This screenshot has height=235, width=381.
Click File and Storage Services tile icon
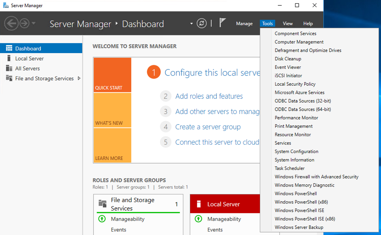[102, 203]
